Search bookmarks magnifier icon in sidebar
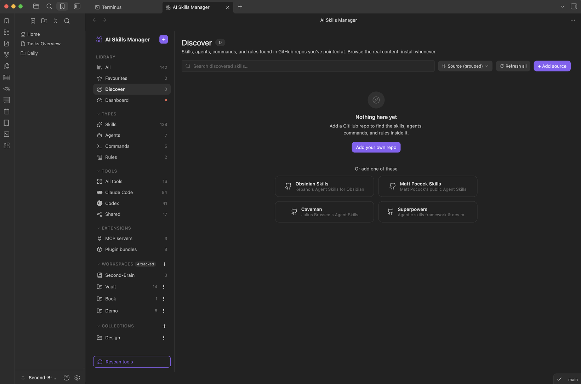581x384 pixels. click(x=67, y=21)
